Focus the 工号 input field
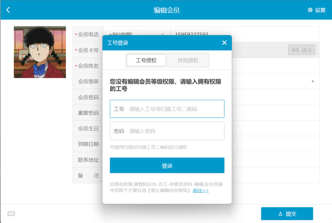 coord(167,109)
